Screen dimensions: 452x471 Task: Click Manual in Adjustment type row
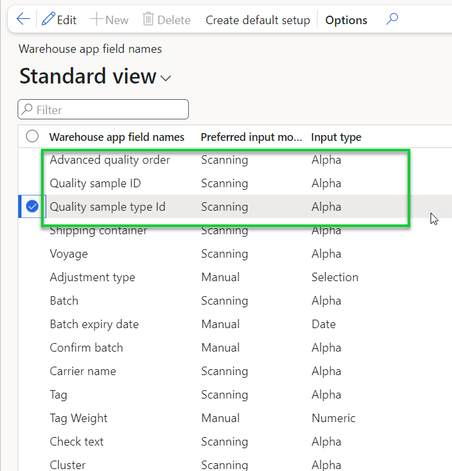(x=220, y=277)
